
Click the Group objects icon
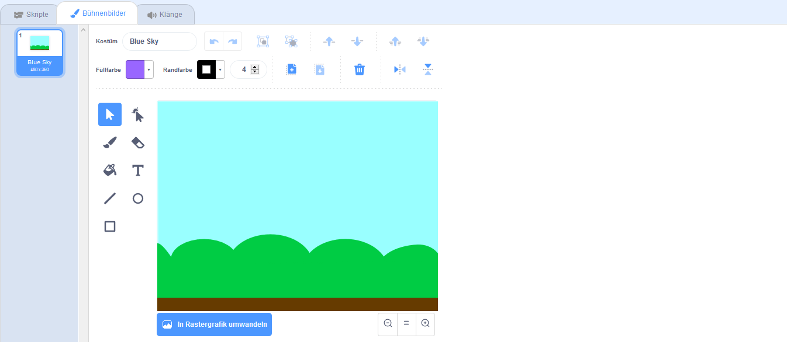pyautogui.click(x=263, y=41)
